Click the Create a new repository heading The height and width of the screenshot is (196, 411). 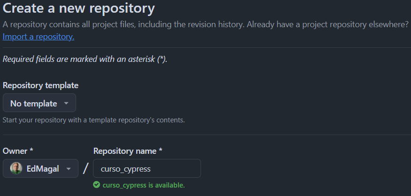(x=79, y=8)
